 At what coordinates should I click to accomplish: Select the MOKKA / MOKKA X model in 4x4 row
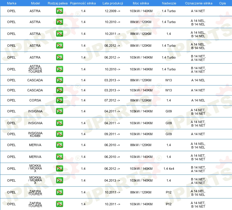35,168
